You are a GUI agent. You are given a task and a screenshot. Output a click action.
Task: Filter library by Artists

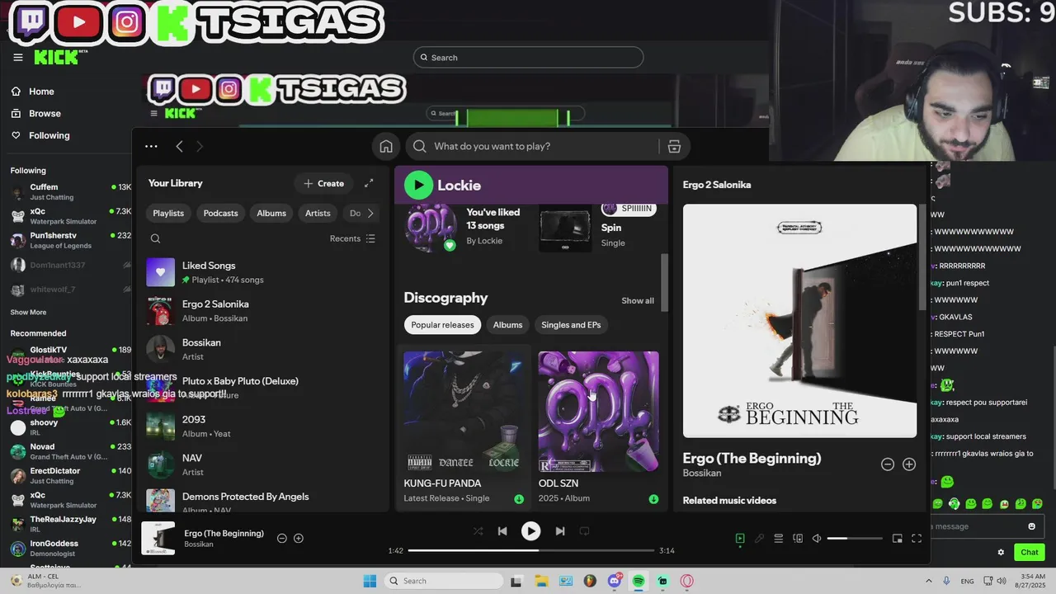(x=318, y=213)
